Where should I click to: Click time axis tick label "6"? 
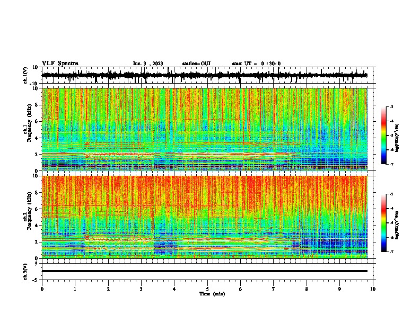pyautogui.click(x=241, y=289)
